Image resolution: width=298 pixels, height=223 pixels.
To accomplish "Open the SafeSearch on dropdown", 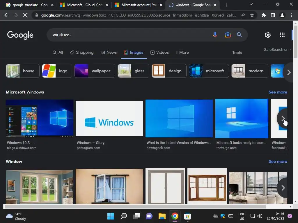I will 277,49.
